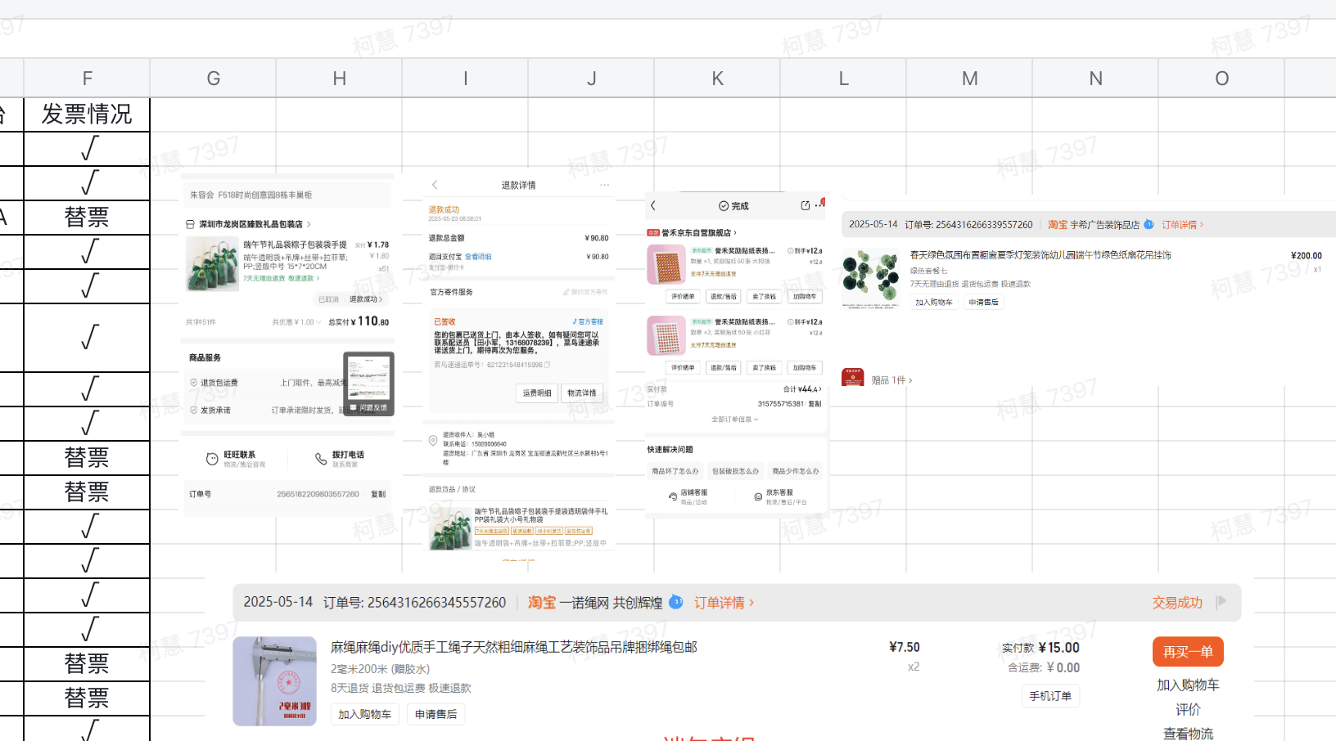1336x741 pixels.
Task: Click the 查看物流 link
Action: [1188, 734]
